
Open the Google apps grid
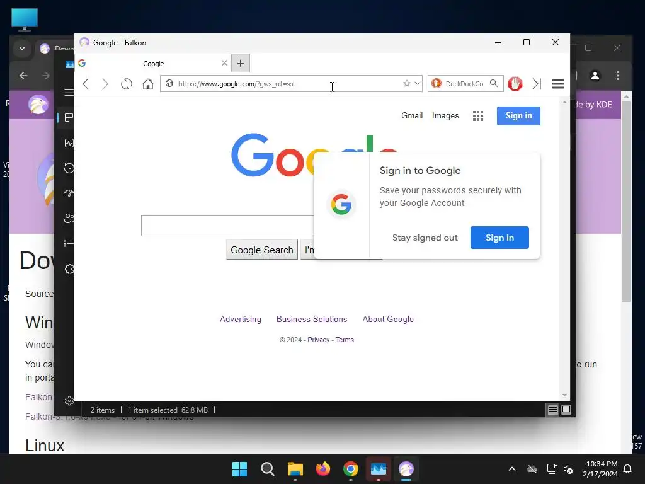(478, 116)
